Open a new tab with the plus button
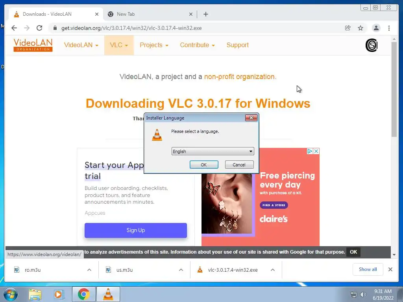Viewport: 403px width, 302px height. [205, 14]
